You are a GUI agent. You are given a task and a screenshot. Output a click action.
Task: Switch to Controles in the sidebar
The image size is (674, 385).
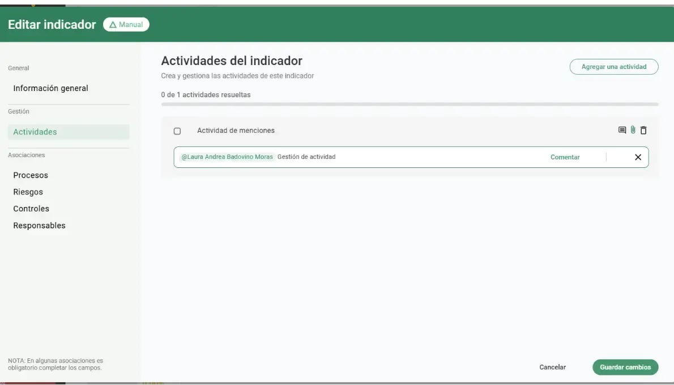(31, 209)
